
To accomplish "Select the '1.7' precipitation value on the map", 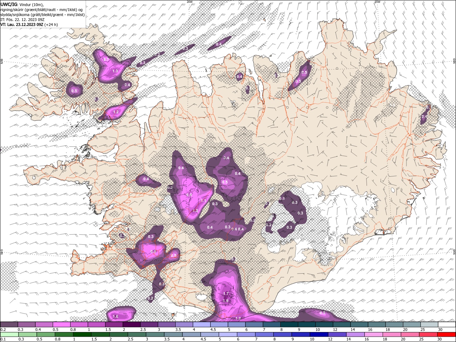I will pos(226,294).
